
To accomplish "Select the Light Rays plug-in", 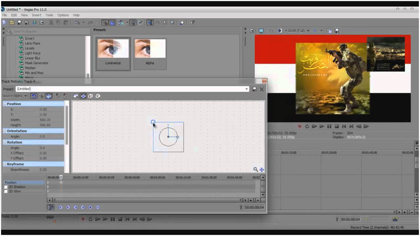I will 32,53.
